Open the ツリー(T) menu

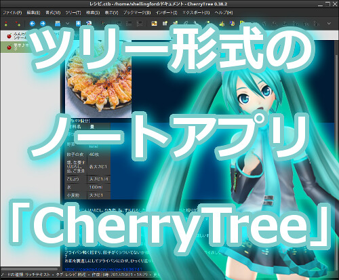click(73, 13)
